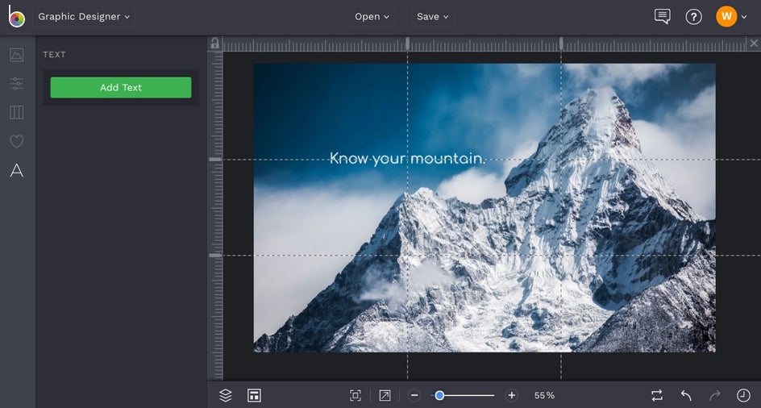Open the Graphics heart sidebar icon
Screen dimensions: 761x408
coord(16,141)
